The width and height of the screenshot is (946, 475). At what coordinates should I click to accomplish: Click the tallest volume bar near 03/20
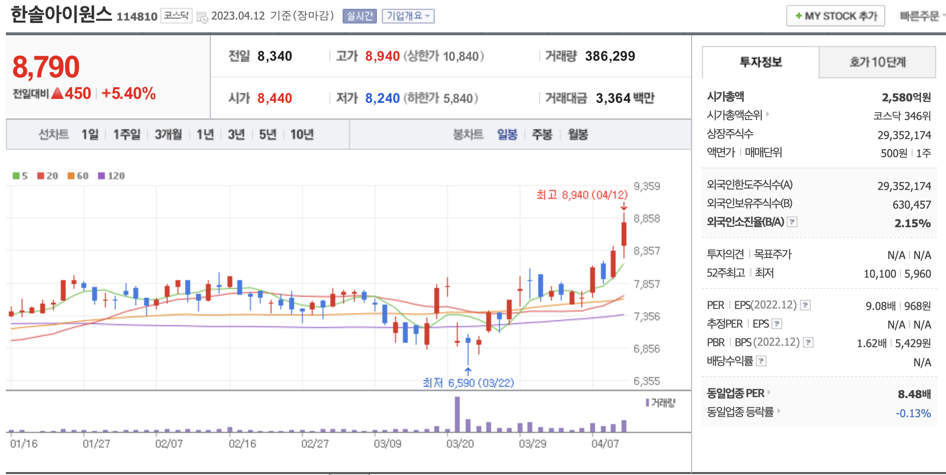coord(457,414)
